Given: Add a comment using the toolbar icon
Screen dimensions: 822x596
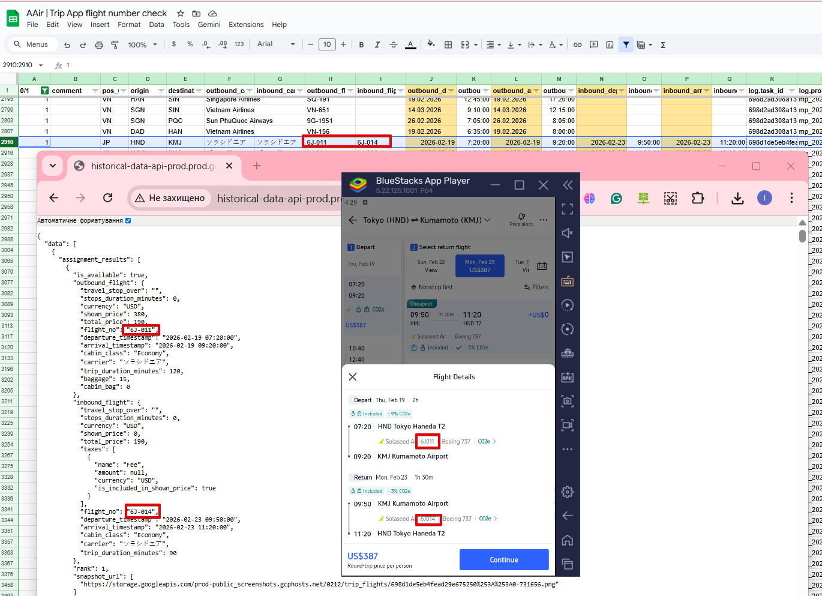Looking at the screenshot, I should (x=594, y=45).
